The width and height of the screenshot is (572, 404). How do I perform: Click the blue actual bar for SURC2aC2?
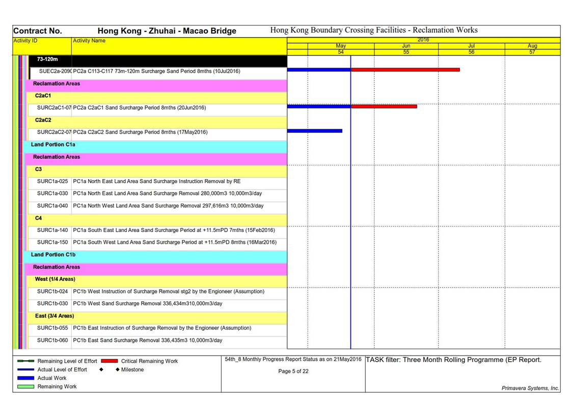[x=315, y=131]
